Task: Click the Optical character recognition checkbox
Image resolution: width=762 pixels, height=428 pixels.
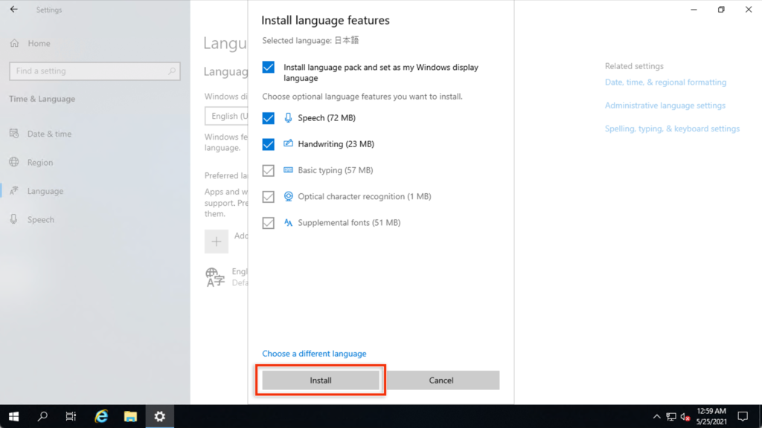Action: click(268, 196)
